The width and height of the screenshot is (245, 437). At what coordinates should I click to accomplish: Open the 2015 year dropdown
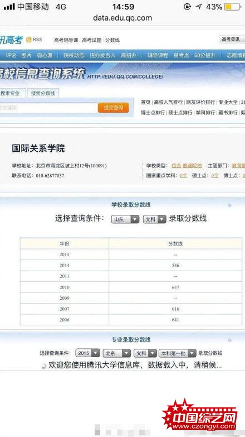coord(87,353)
